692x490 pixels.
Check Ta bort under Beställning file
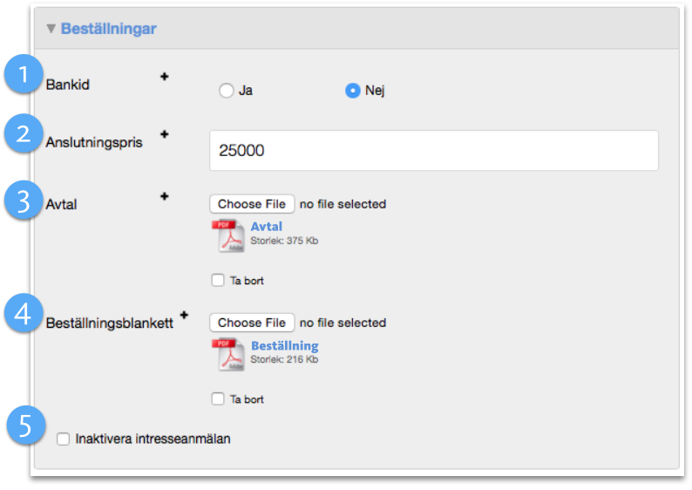pos(218,399)
